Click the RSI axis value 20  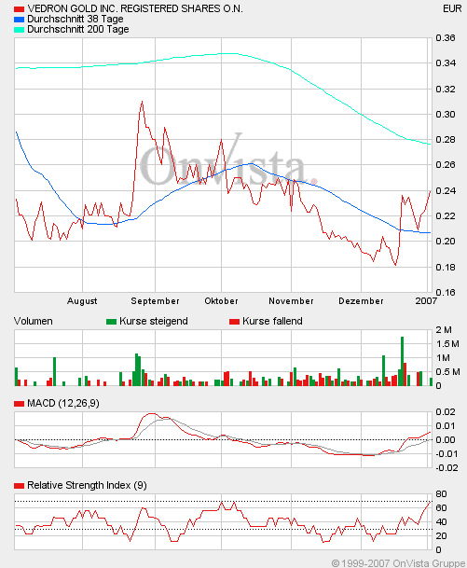point(441,536)
